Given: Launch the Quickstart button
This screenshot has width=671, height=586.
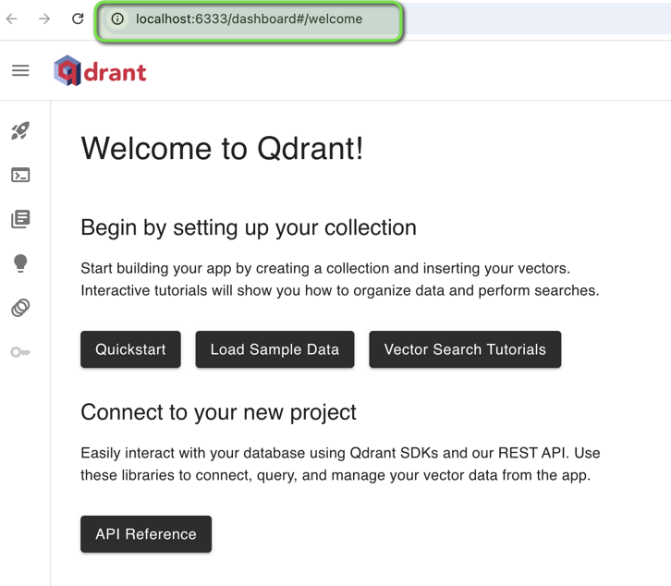Looking at the screenshot, I should click(130, 349).
